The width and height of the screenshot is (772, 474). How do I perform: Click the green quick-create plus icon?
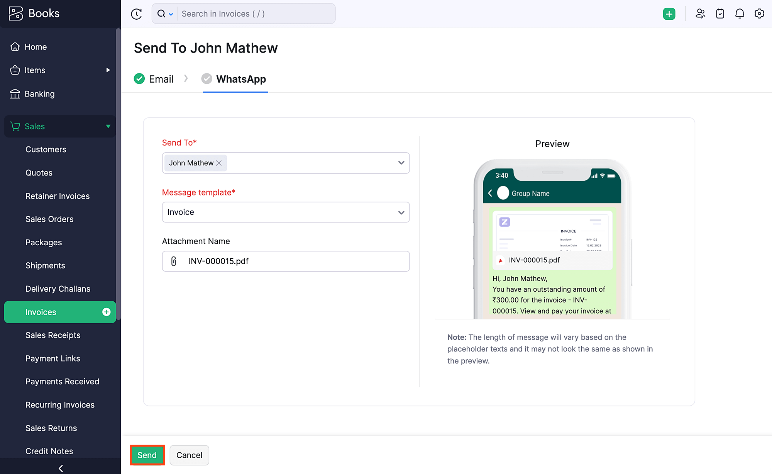669,14
